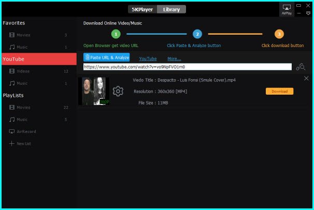Click the orange step 3 circle

(x=279, y=34)
